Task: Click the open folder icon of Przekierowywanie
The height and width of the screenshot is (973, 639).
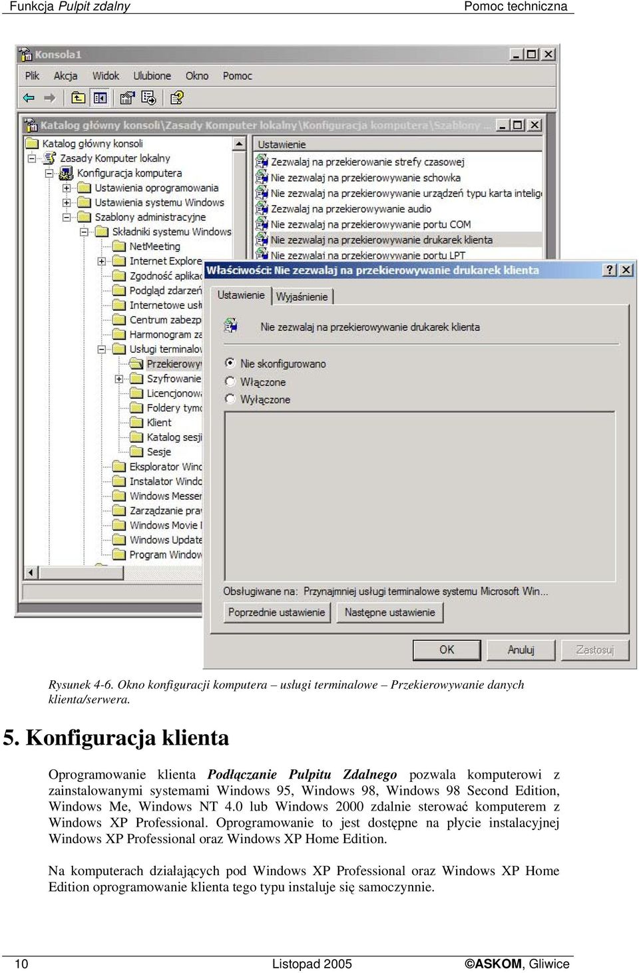Action: (136, 363)
